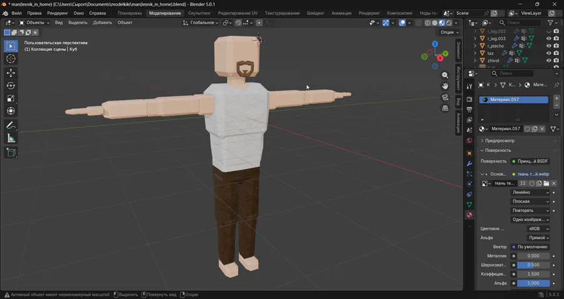Switch to wireframe viewport shading

click(x=427, y=23)
